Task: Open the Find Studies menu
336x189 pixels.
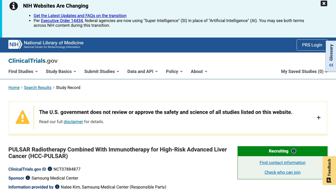Action: click(x=23, y=71)
